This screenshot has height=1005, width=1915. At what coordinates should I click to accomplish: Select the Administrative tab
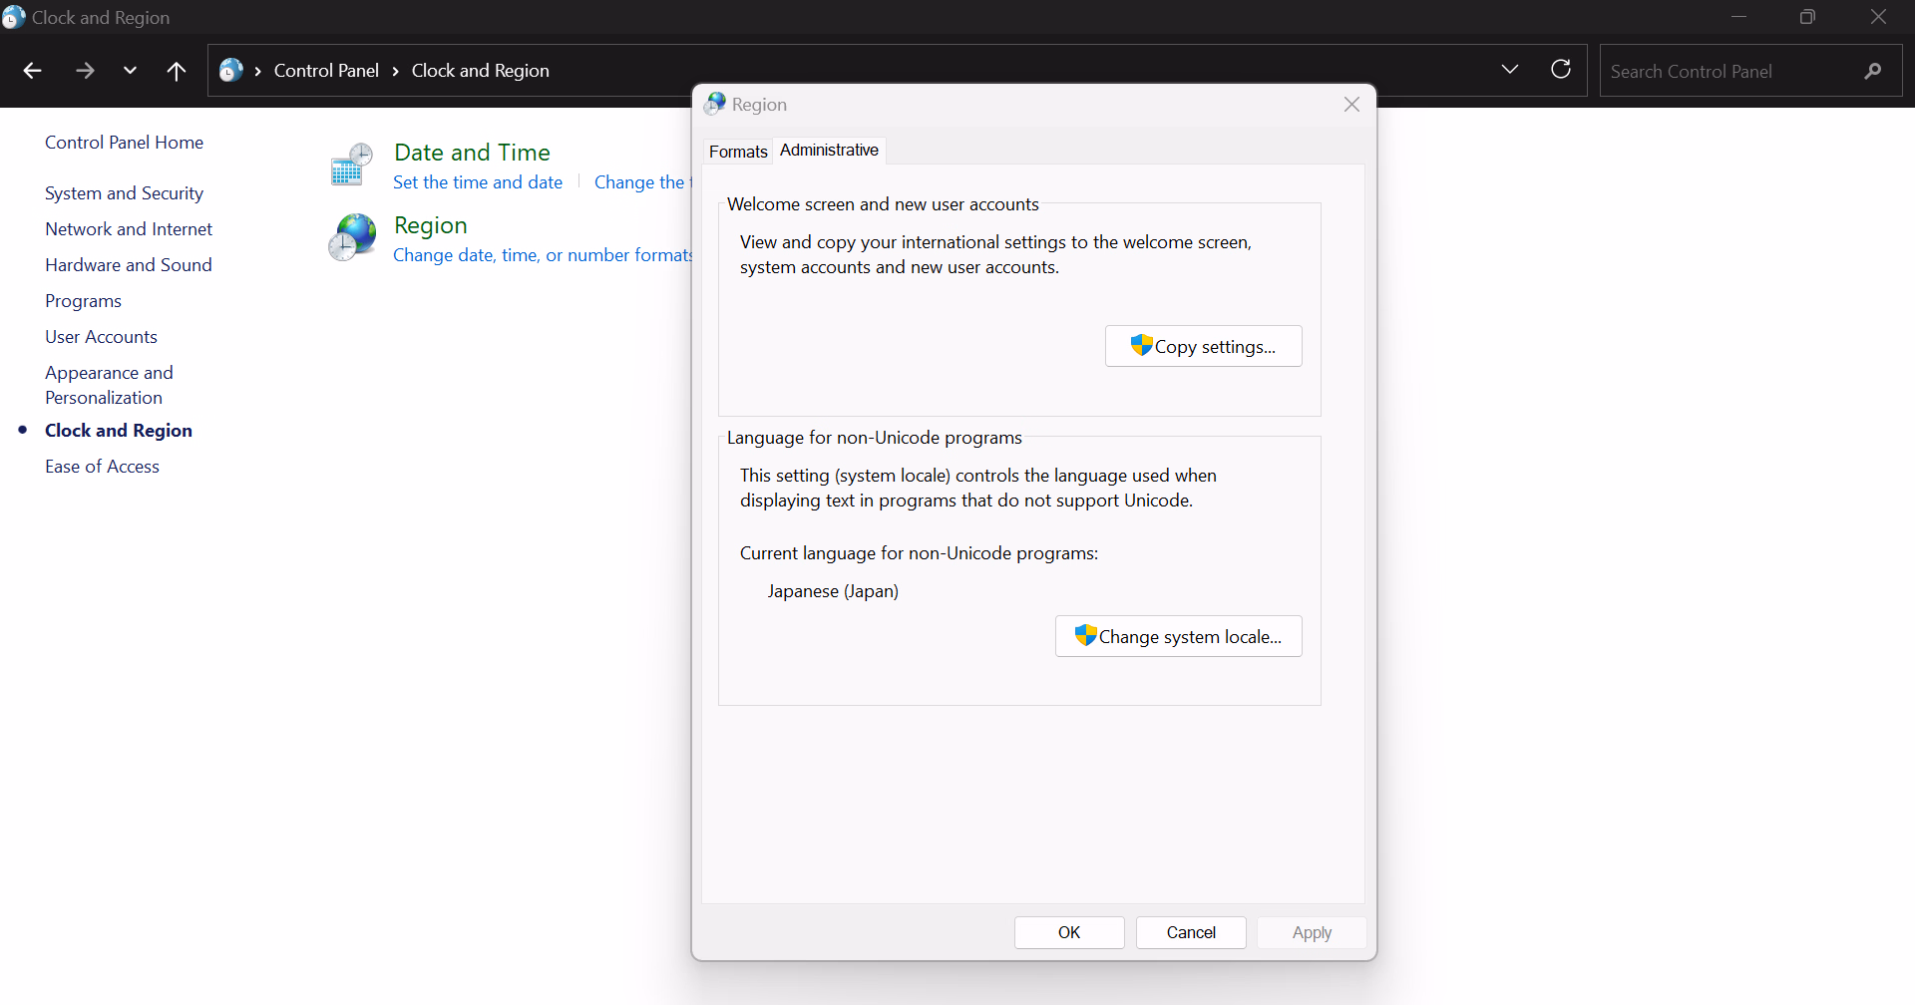coord(829,150)
